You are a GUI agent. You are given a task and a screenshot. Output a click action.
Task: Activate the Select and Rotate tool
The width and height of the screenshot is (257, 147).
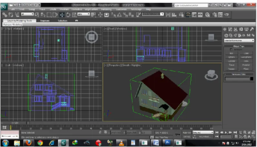click(x=68, y=15)
